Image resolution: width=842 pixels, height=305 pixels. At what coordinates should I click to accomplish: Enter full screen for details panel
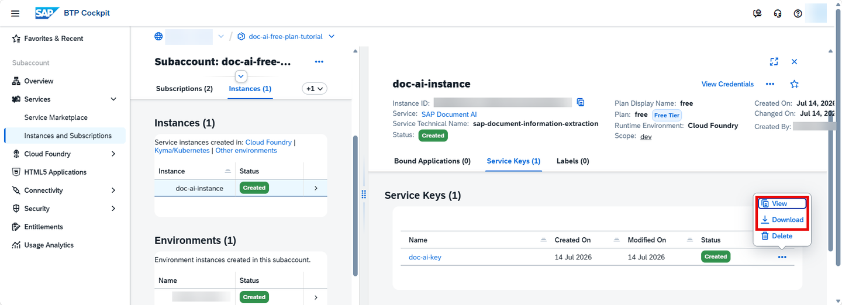pos(774,61)
